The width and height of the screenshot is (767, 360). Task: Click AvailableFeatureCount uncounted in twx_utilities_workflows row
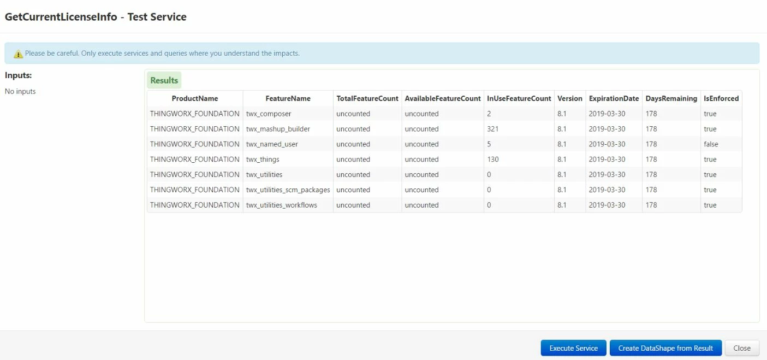click(443, 205)
